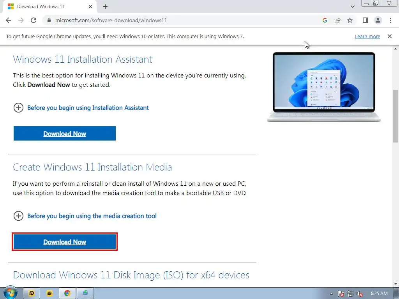399x299 pixels.
Task: Click Download Now under Installation Media
Action: (x=65, y=241)
